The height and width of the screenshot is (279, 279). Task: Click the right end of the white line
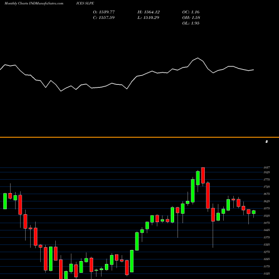[x=254, y=70]
